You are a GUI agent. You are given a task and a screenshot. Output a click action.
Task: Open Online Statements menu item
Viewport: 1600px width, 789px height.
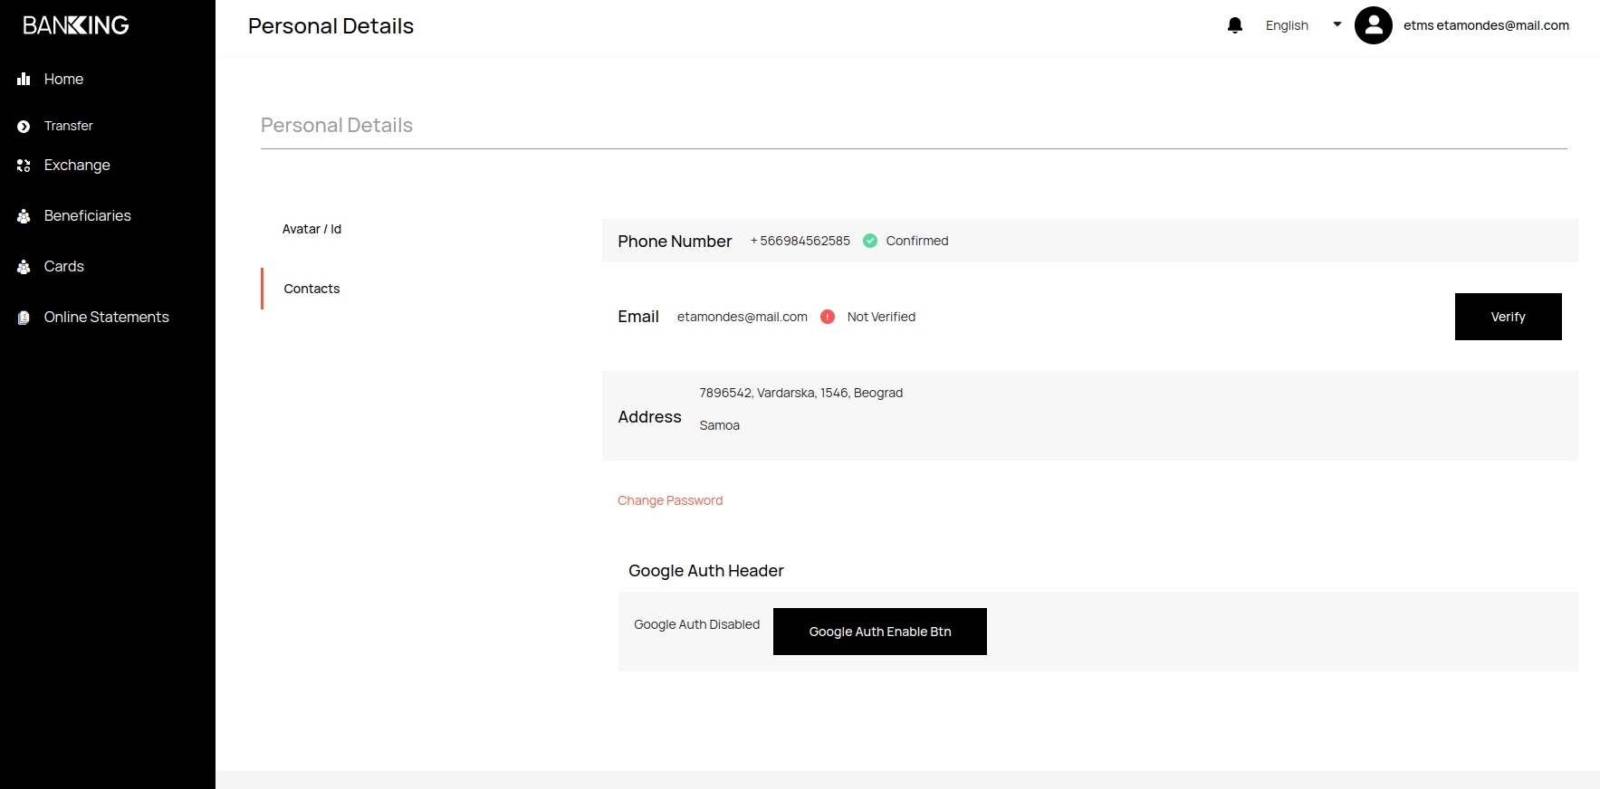point(107,317)
